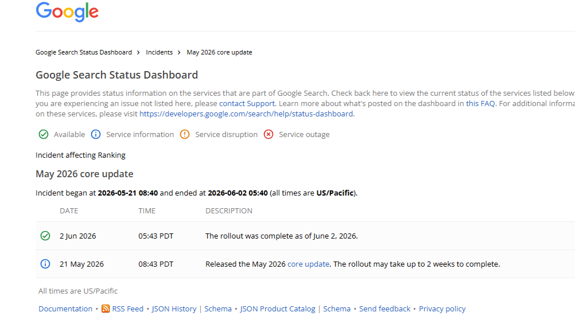Viewport: 575px width, 324px height.
Task: Click the orange RSS feed icon
Action: [x=106, y=309]
